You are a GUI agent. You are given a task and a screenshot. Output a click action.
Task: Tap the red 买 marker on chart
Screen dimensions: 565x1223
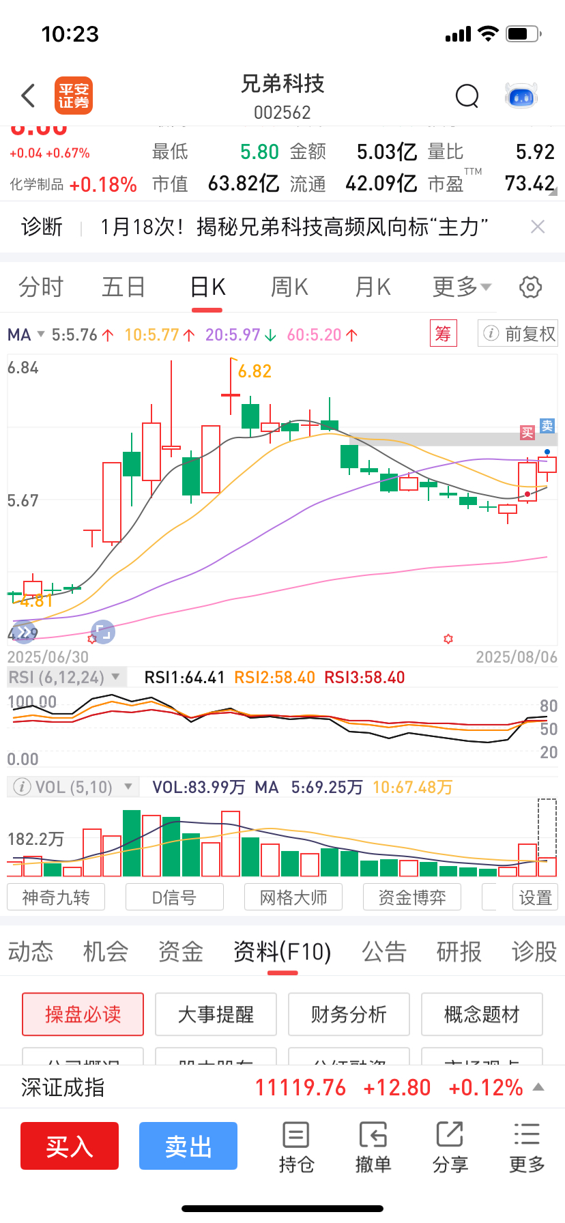527,433
